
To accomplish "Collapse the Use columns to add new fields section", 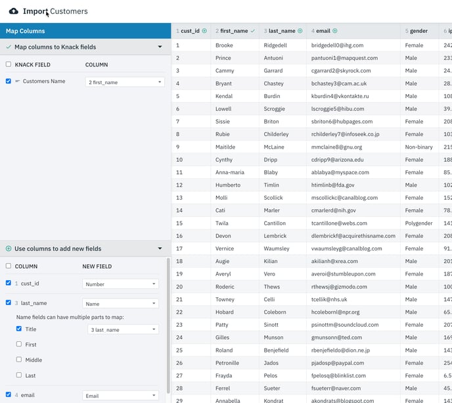I will (x=160, y=249).
